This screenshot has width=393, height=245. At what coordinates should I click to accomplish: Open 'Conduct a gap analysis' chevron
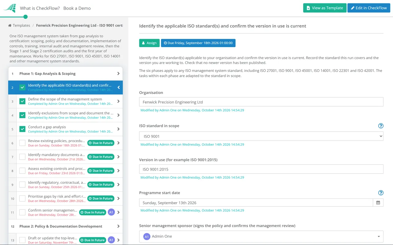(119, 129)
